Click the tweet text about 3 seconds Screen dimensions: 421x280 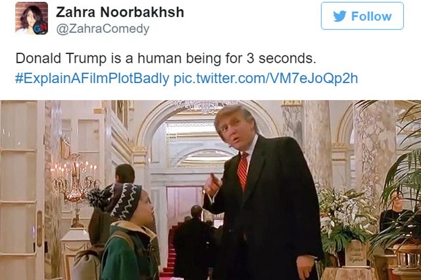166,58
